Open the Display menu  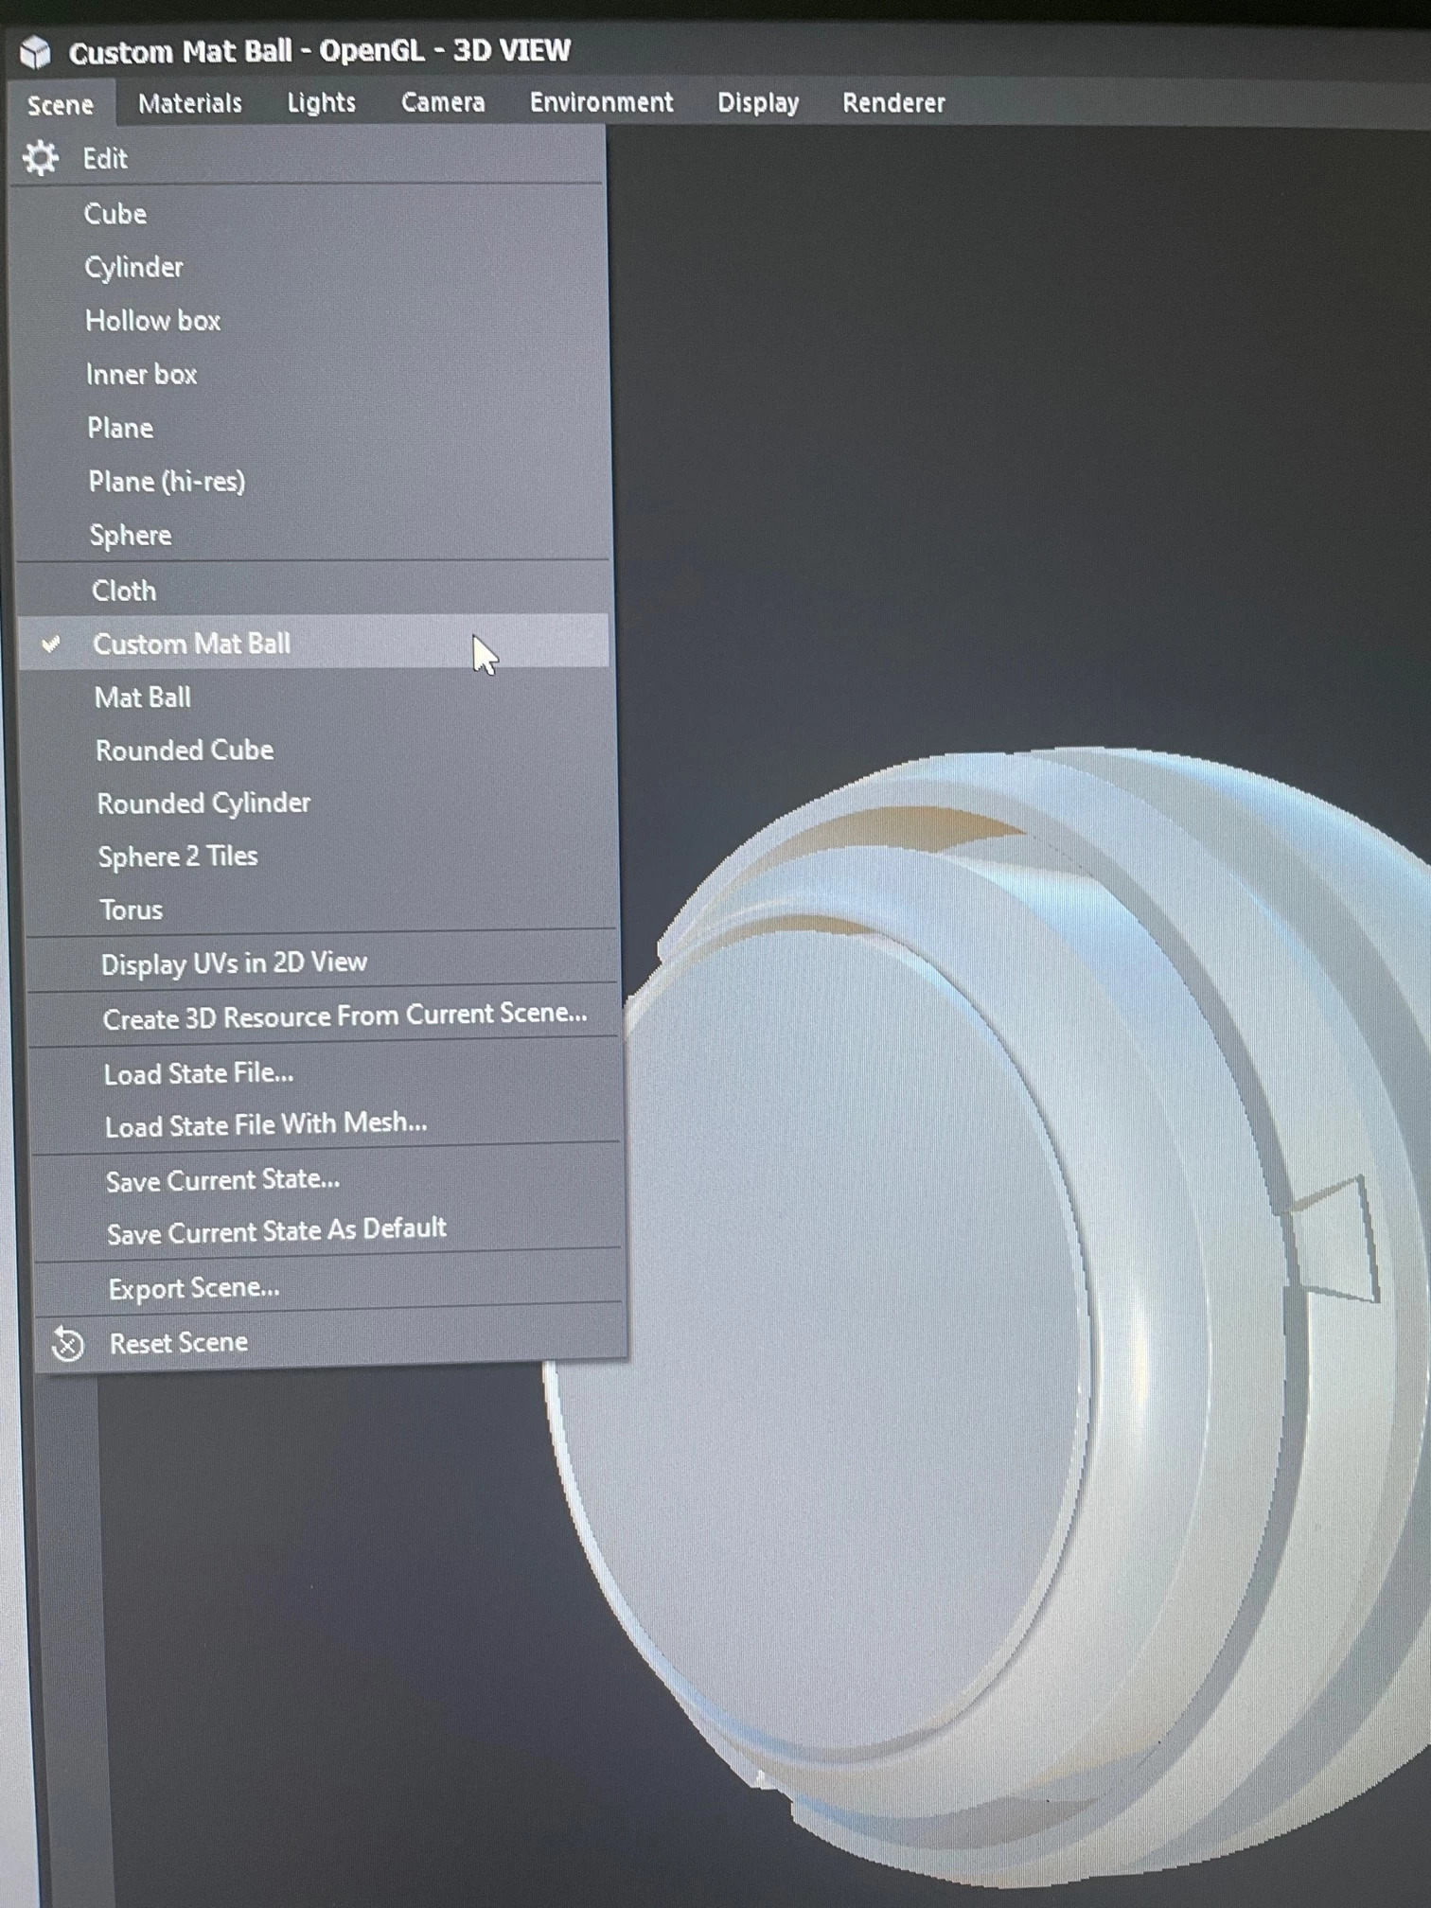[758, 102]
